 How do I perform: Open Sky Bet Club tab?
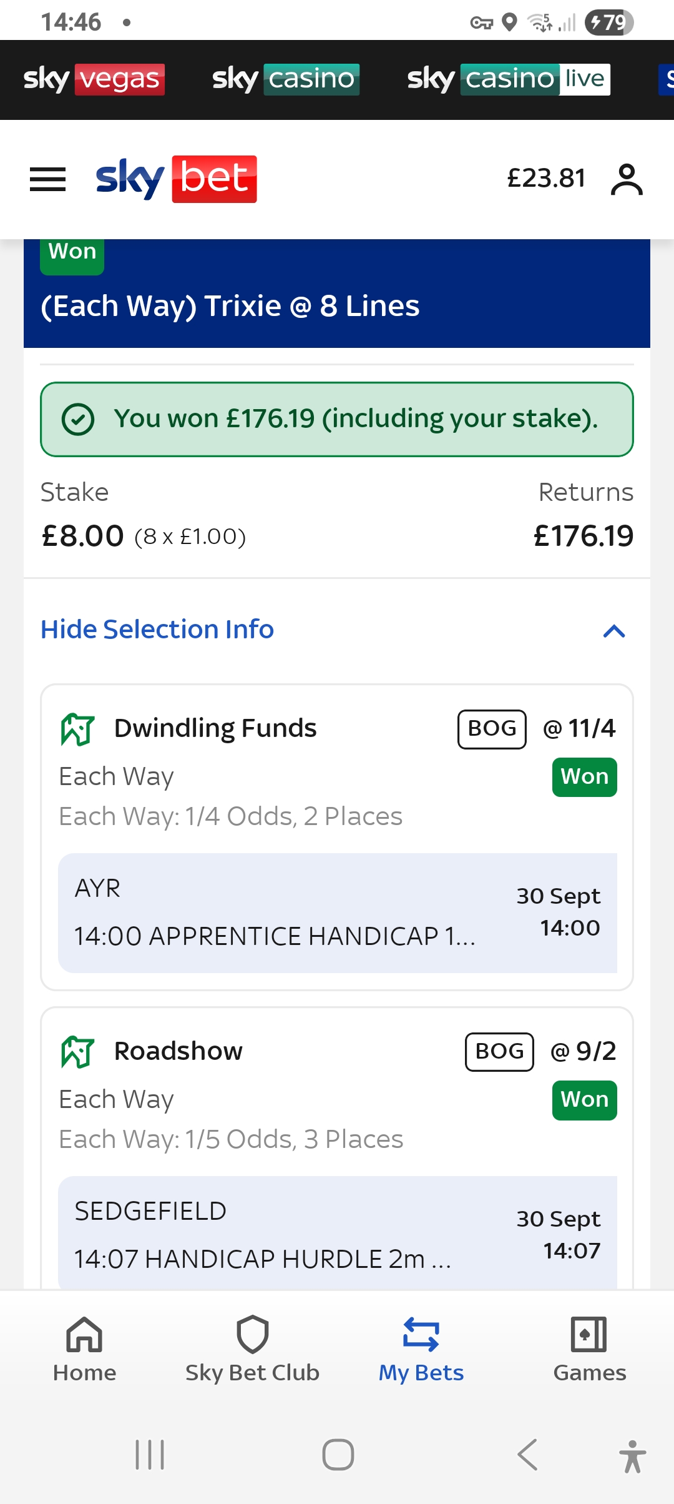(x=252, y=1349)
